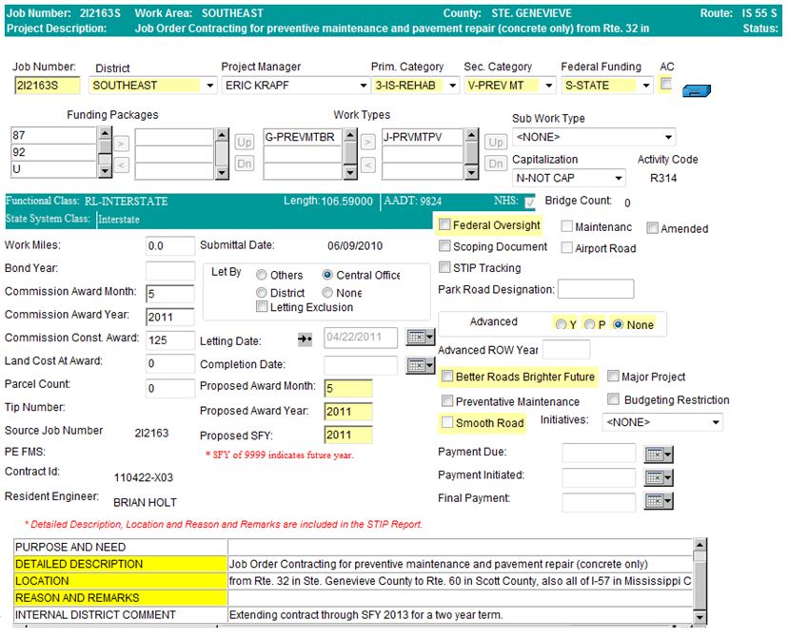Choose None radio under Let By
Screen dimensions: 789x639
tap(327, 292)
